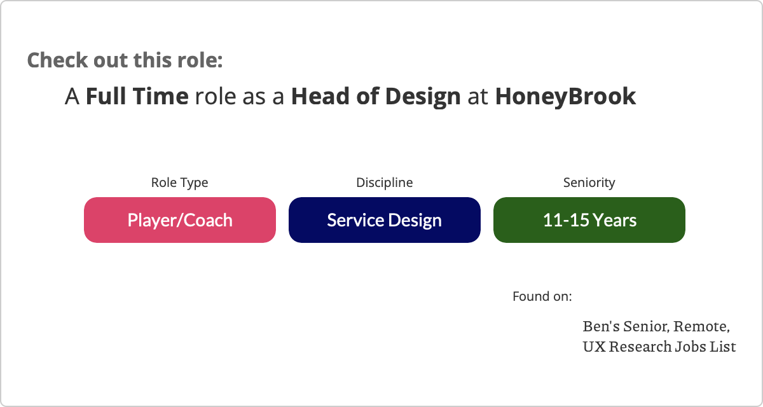Viewport: 763px width, 407px height.
Task: Click the 'Found on:' label
Action: pos(542,296)
